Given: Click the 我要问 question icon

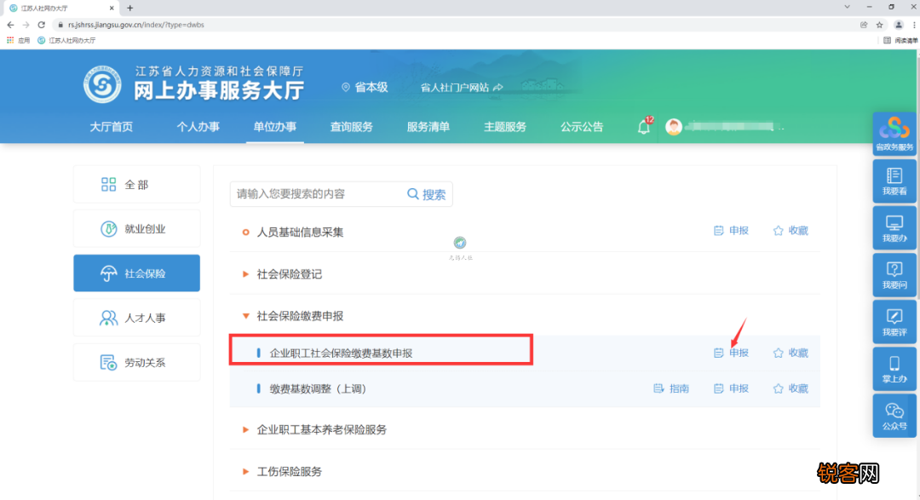Looking at the screenshot, I should (894, 275).
